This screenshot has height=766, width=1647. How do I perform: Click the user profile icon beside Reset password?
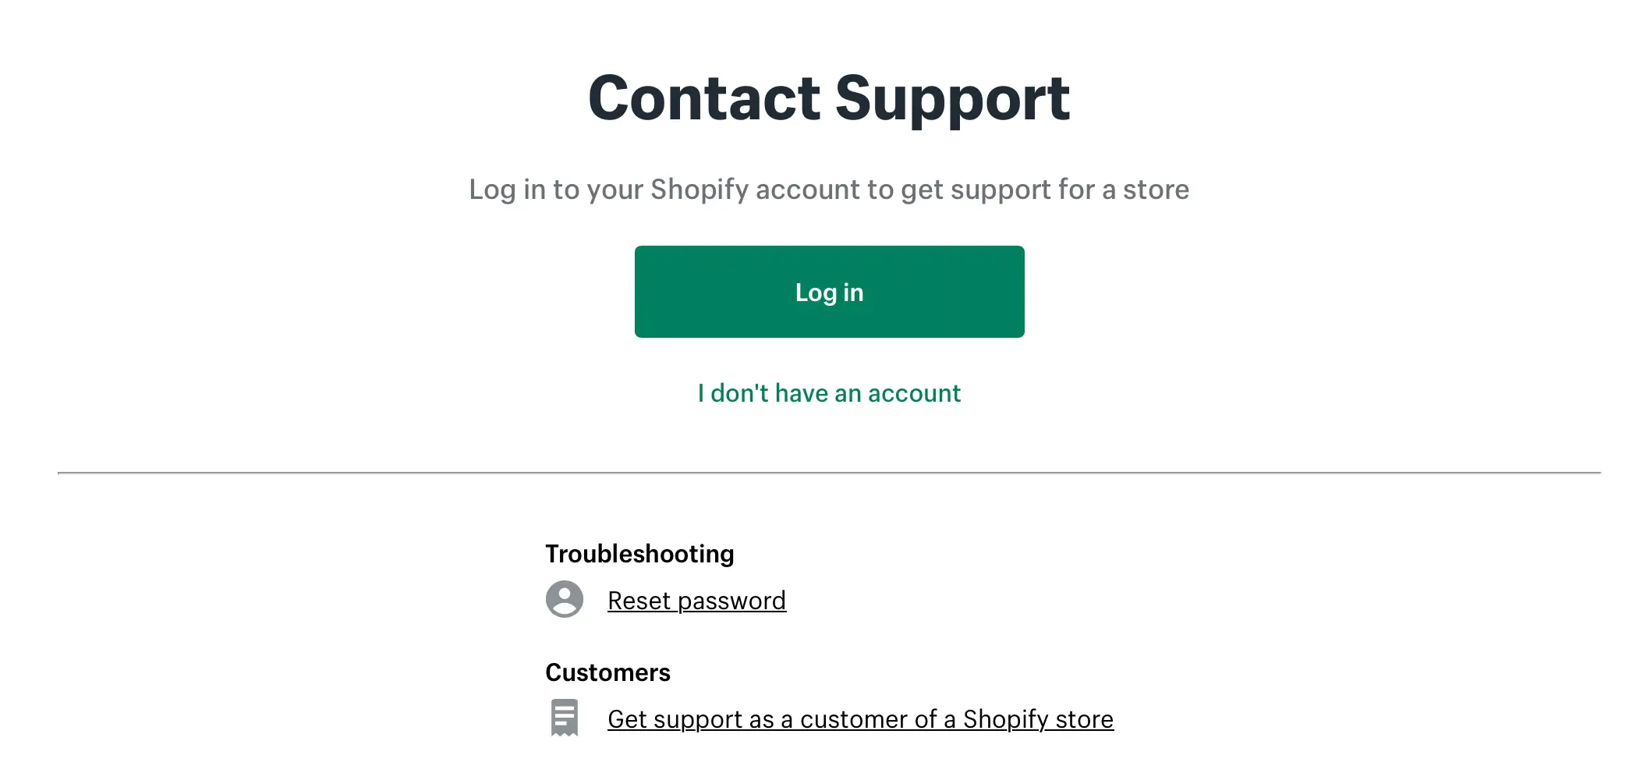click(565, 599)
